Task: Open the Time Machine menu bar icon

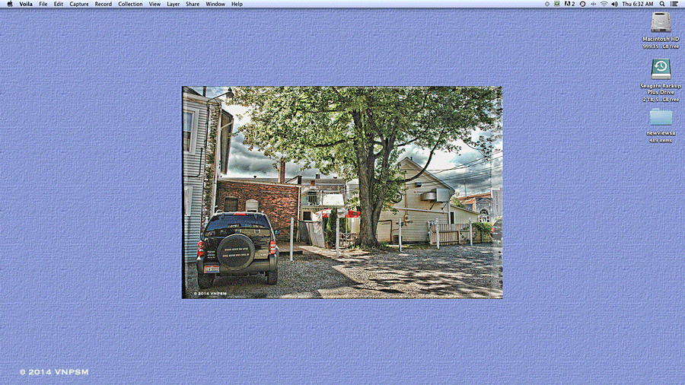Action: click(x=582, y=4)
